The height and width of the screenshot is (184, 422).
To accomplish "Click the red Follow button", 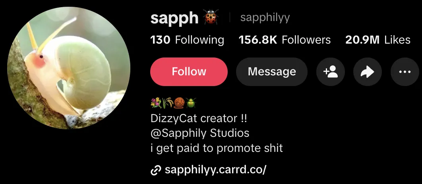I will point(189,72).
